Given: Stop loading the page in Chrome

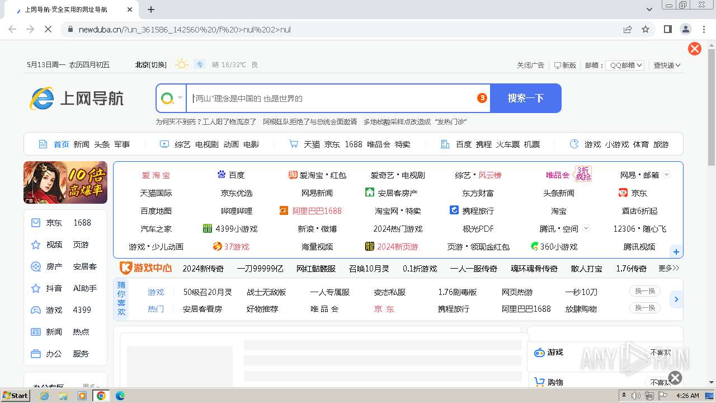Looking at the screenshot, I should click(x=48, y=29).
